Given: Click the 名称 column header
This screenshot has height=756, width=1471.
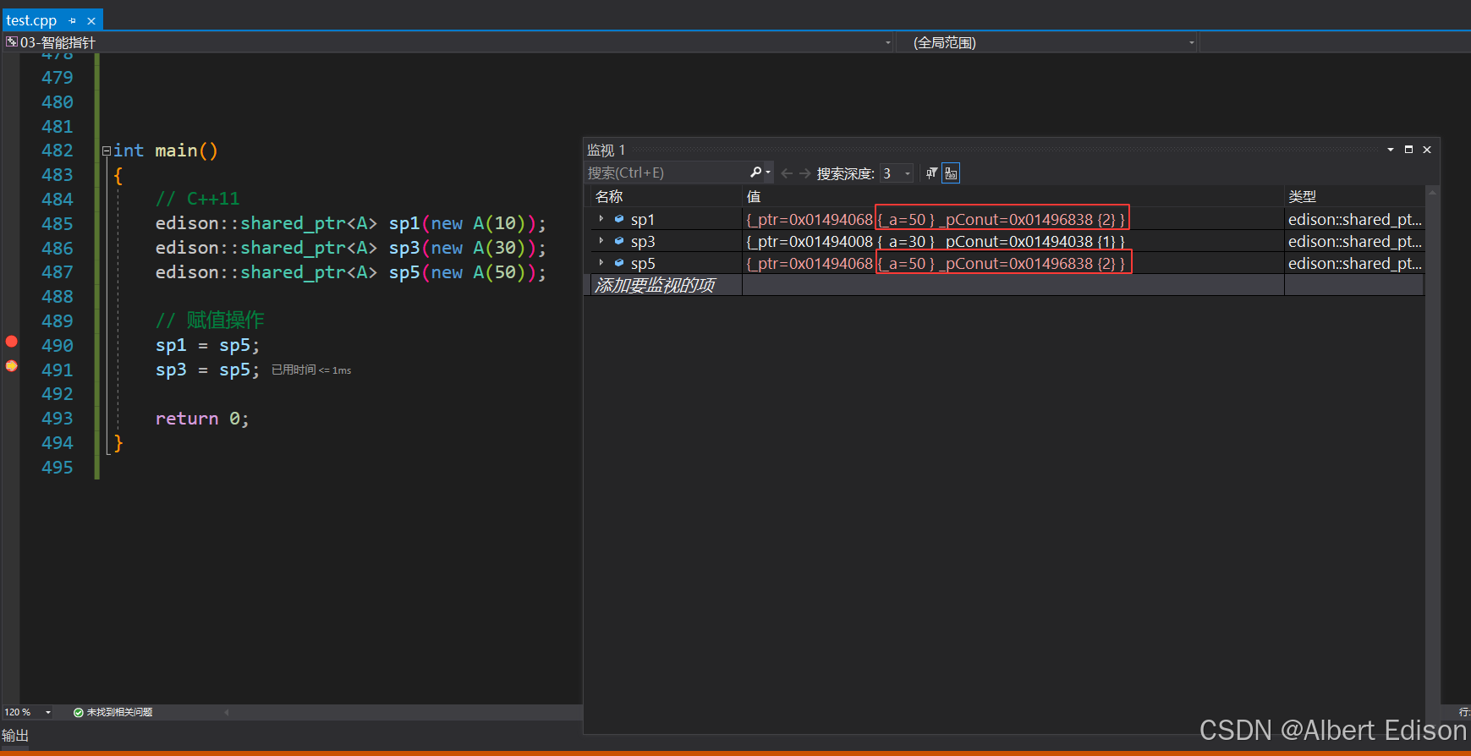Looking at the screenshot, I should (x=667, y=196).
